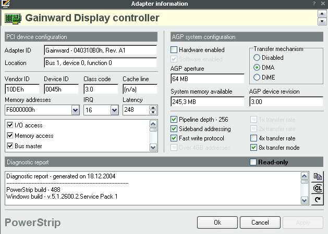Enable 4x transfer rate checkbox

(253, 138)
